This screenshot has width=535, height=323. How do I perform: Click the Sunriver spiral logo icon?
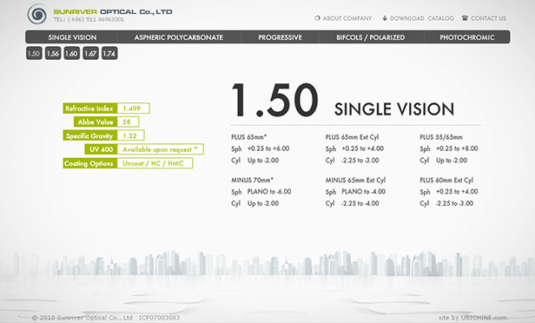point(37,14)
